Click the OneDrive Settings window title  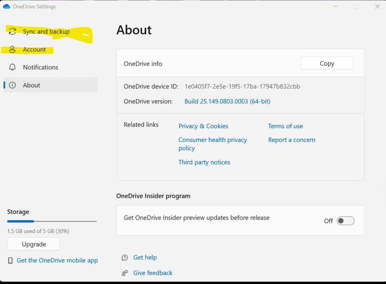click(34, 7)
